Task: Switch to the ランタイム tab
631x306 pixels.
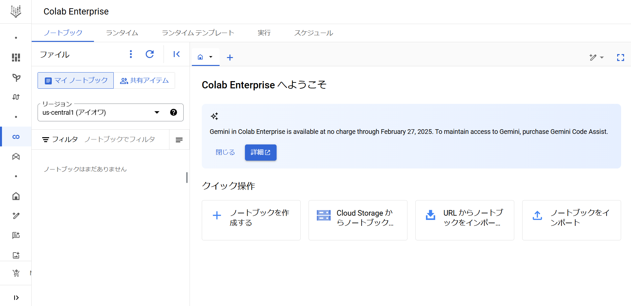Action: click(x=122, y=33)
